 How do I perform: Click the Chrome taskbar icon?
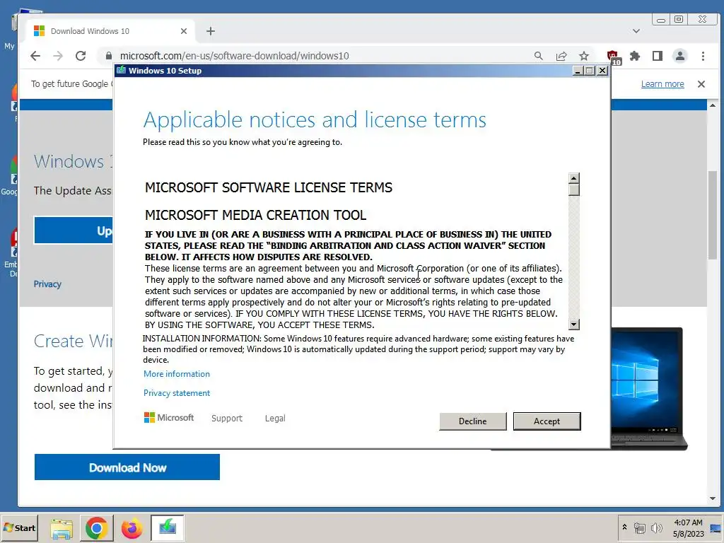click(96, 528)
